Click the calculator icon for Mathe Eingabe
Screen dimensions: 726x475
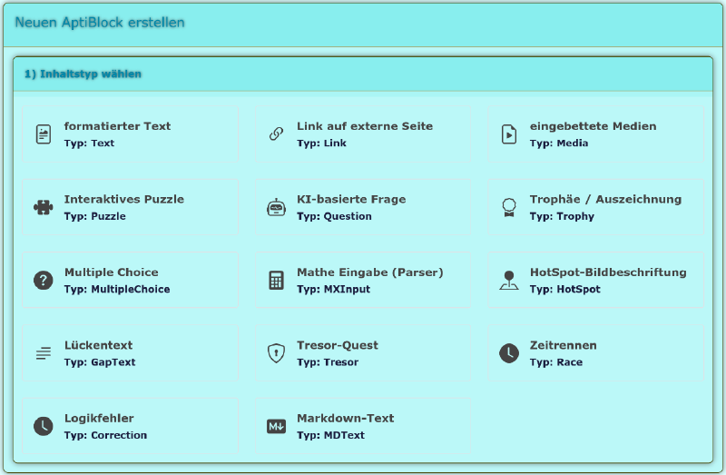pyautogui.click(x=277, y=280)
